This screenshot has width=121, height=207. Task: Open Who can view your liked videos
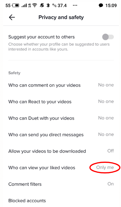click(61, 168)
